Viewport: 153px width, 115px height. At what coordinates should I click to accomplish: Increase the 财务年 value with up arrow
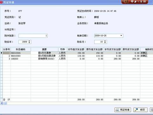click(x=29, y=41)
